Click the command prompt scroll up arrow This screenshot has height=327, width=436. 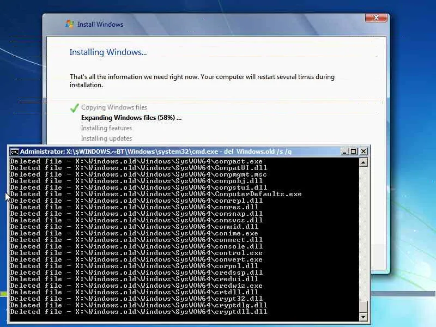(363, 162)
